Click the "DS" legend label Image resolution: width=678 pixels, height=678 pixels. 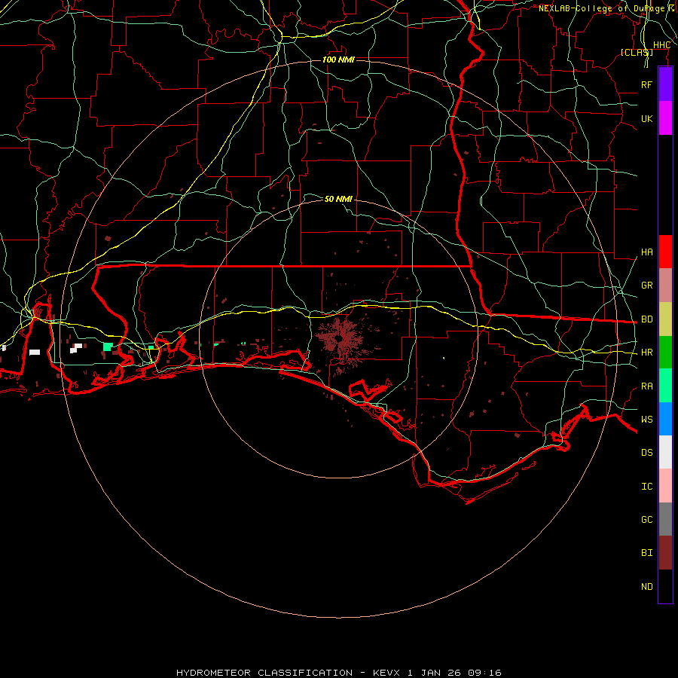point(646,453)
